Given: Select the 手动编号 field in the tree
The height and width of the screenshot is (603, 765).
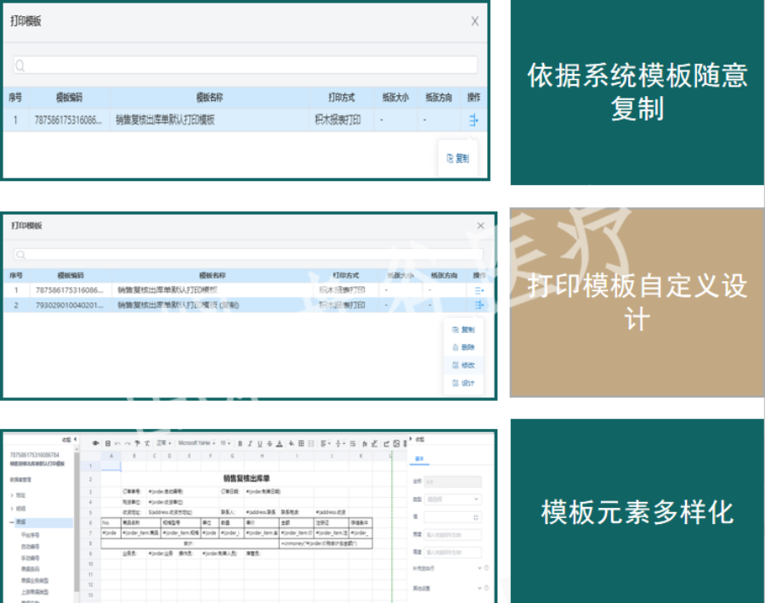Looking at the screenshot, I should [31, 558].
